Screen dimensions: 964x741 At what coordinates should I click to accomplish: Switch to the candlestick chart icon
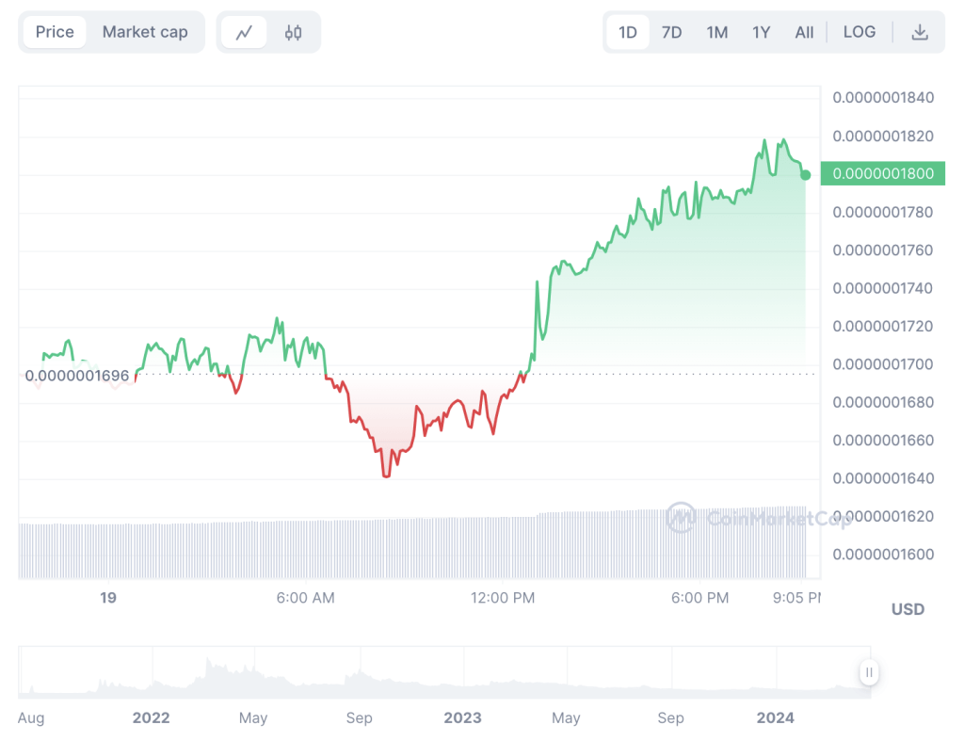click(294, 32)
